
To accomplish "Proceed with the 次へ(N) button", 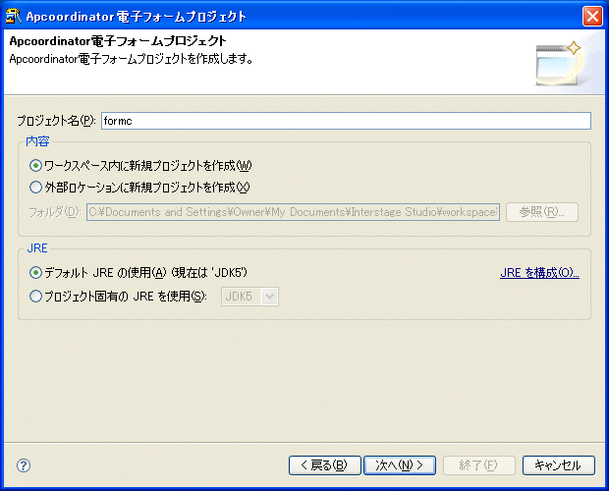I will (400, 465).
